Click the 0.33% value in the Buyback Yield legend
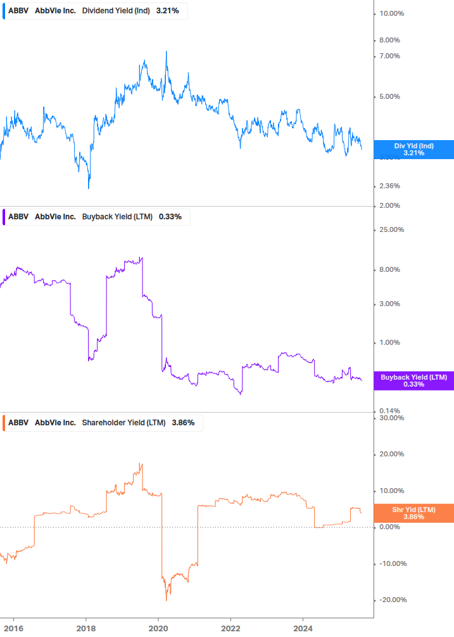Screen dimensions: 454x637 click(170, 217)
